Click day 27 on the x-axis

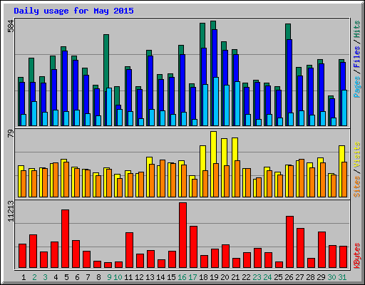(299, 277)
